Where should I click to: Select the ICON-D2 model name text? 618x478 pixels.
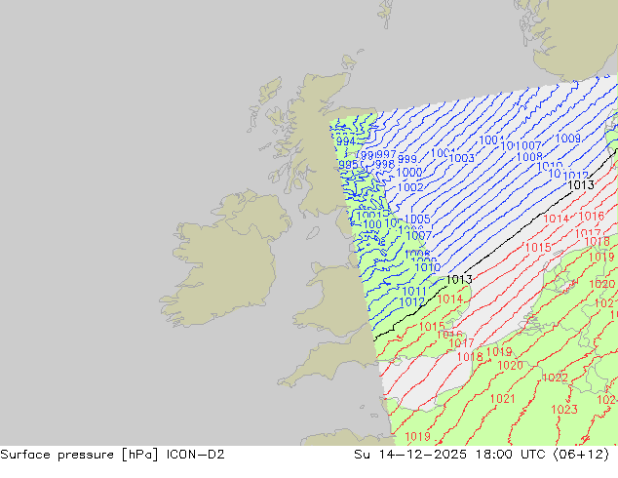click(196, 455)
